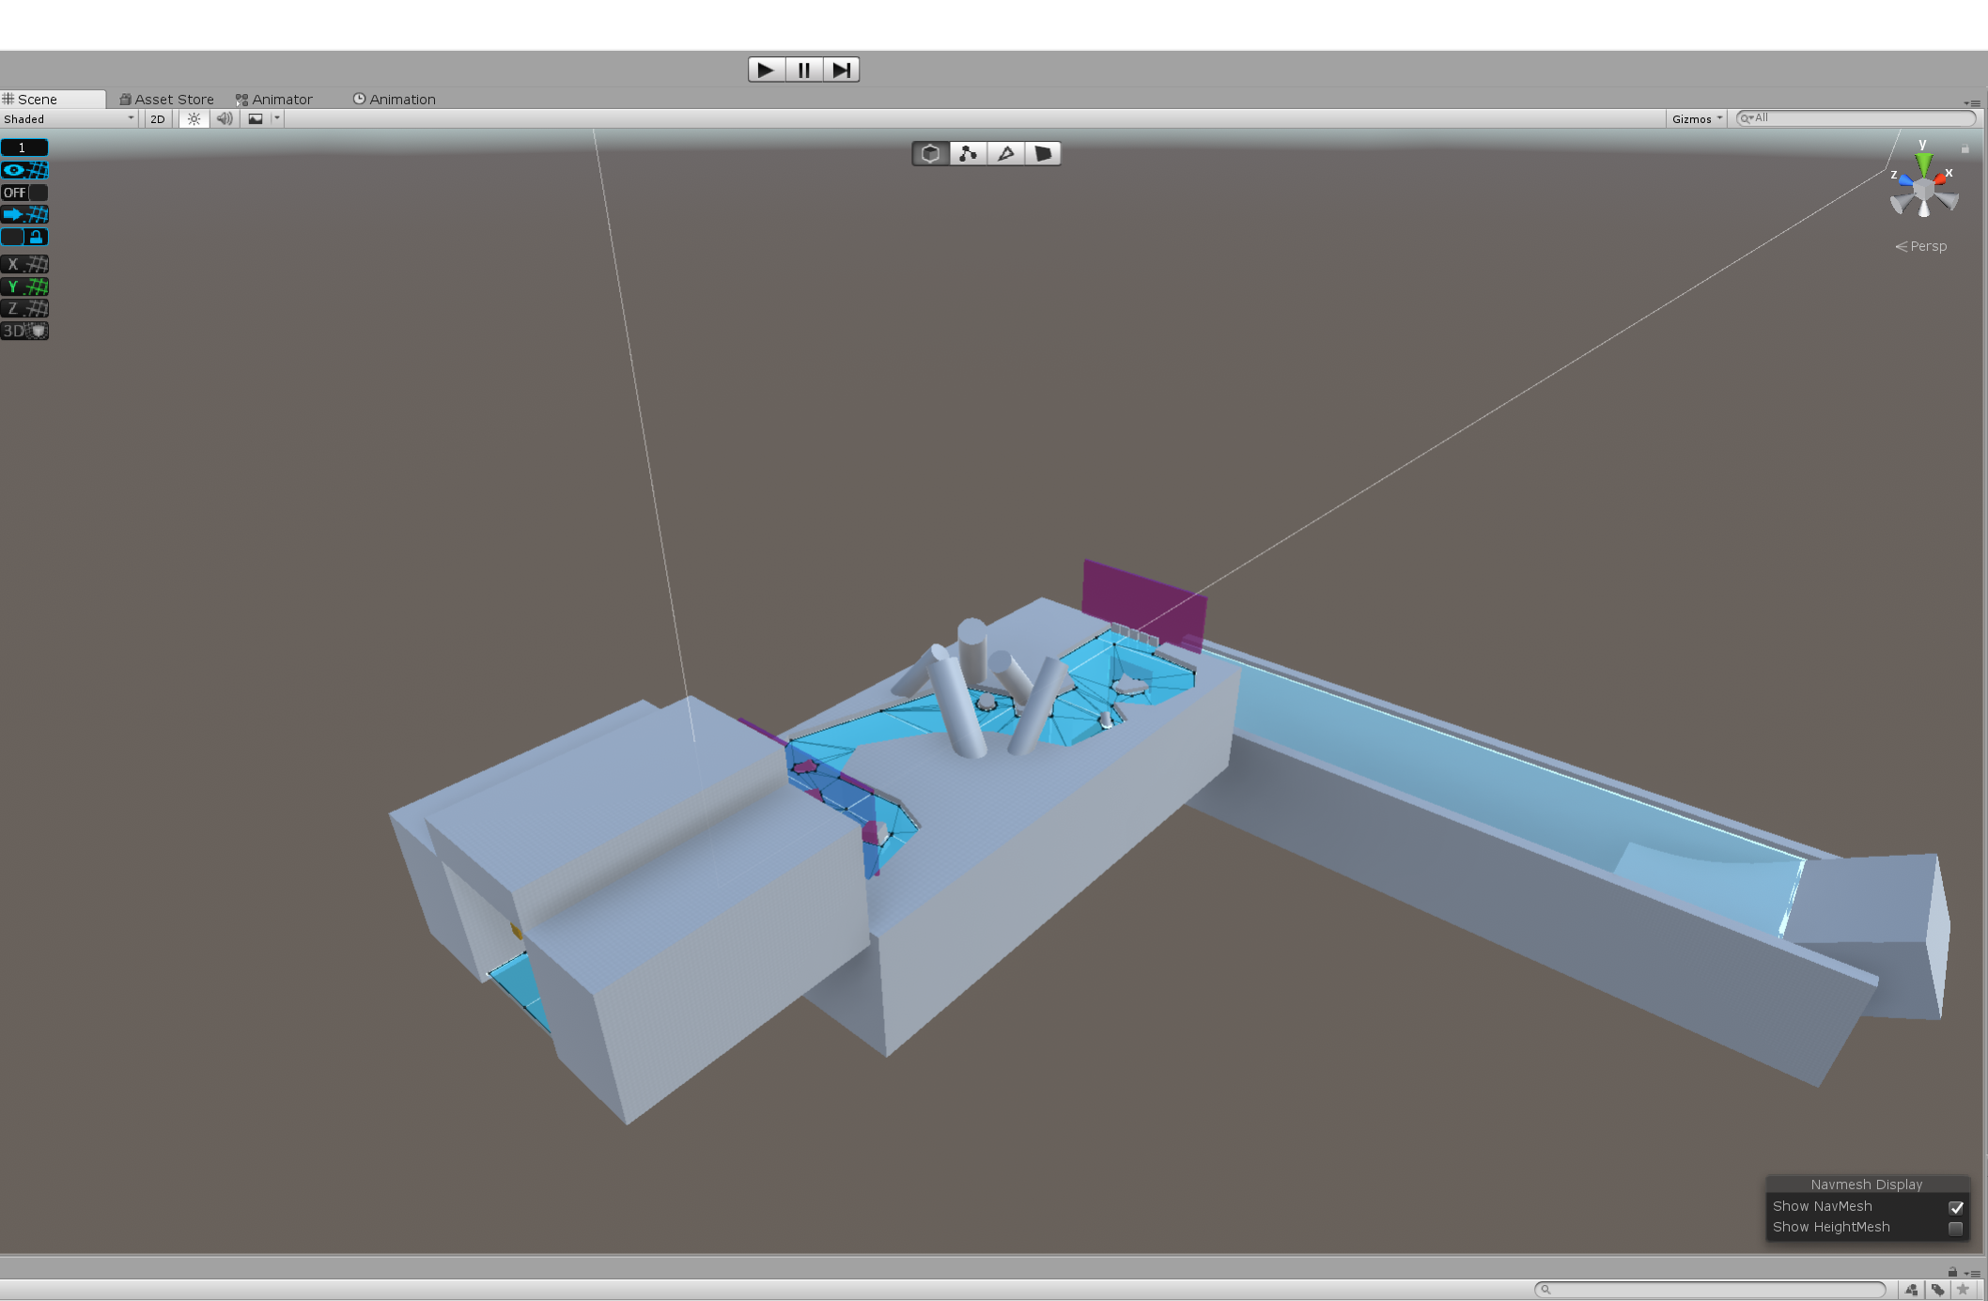The width and height of the screenshot is (1988, 1301).
Task: Select ProBuilder object mode cube icon
Action: click(x=930, y=153)
